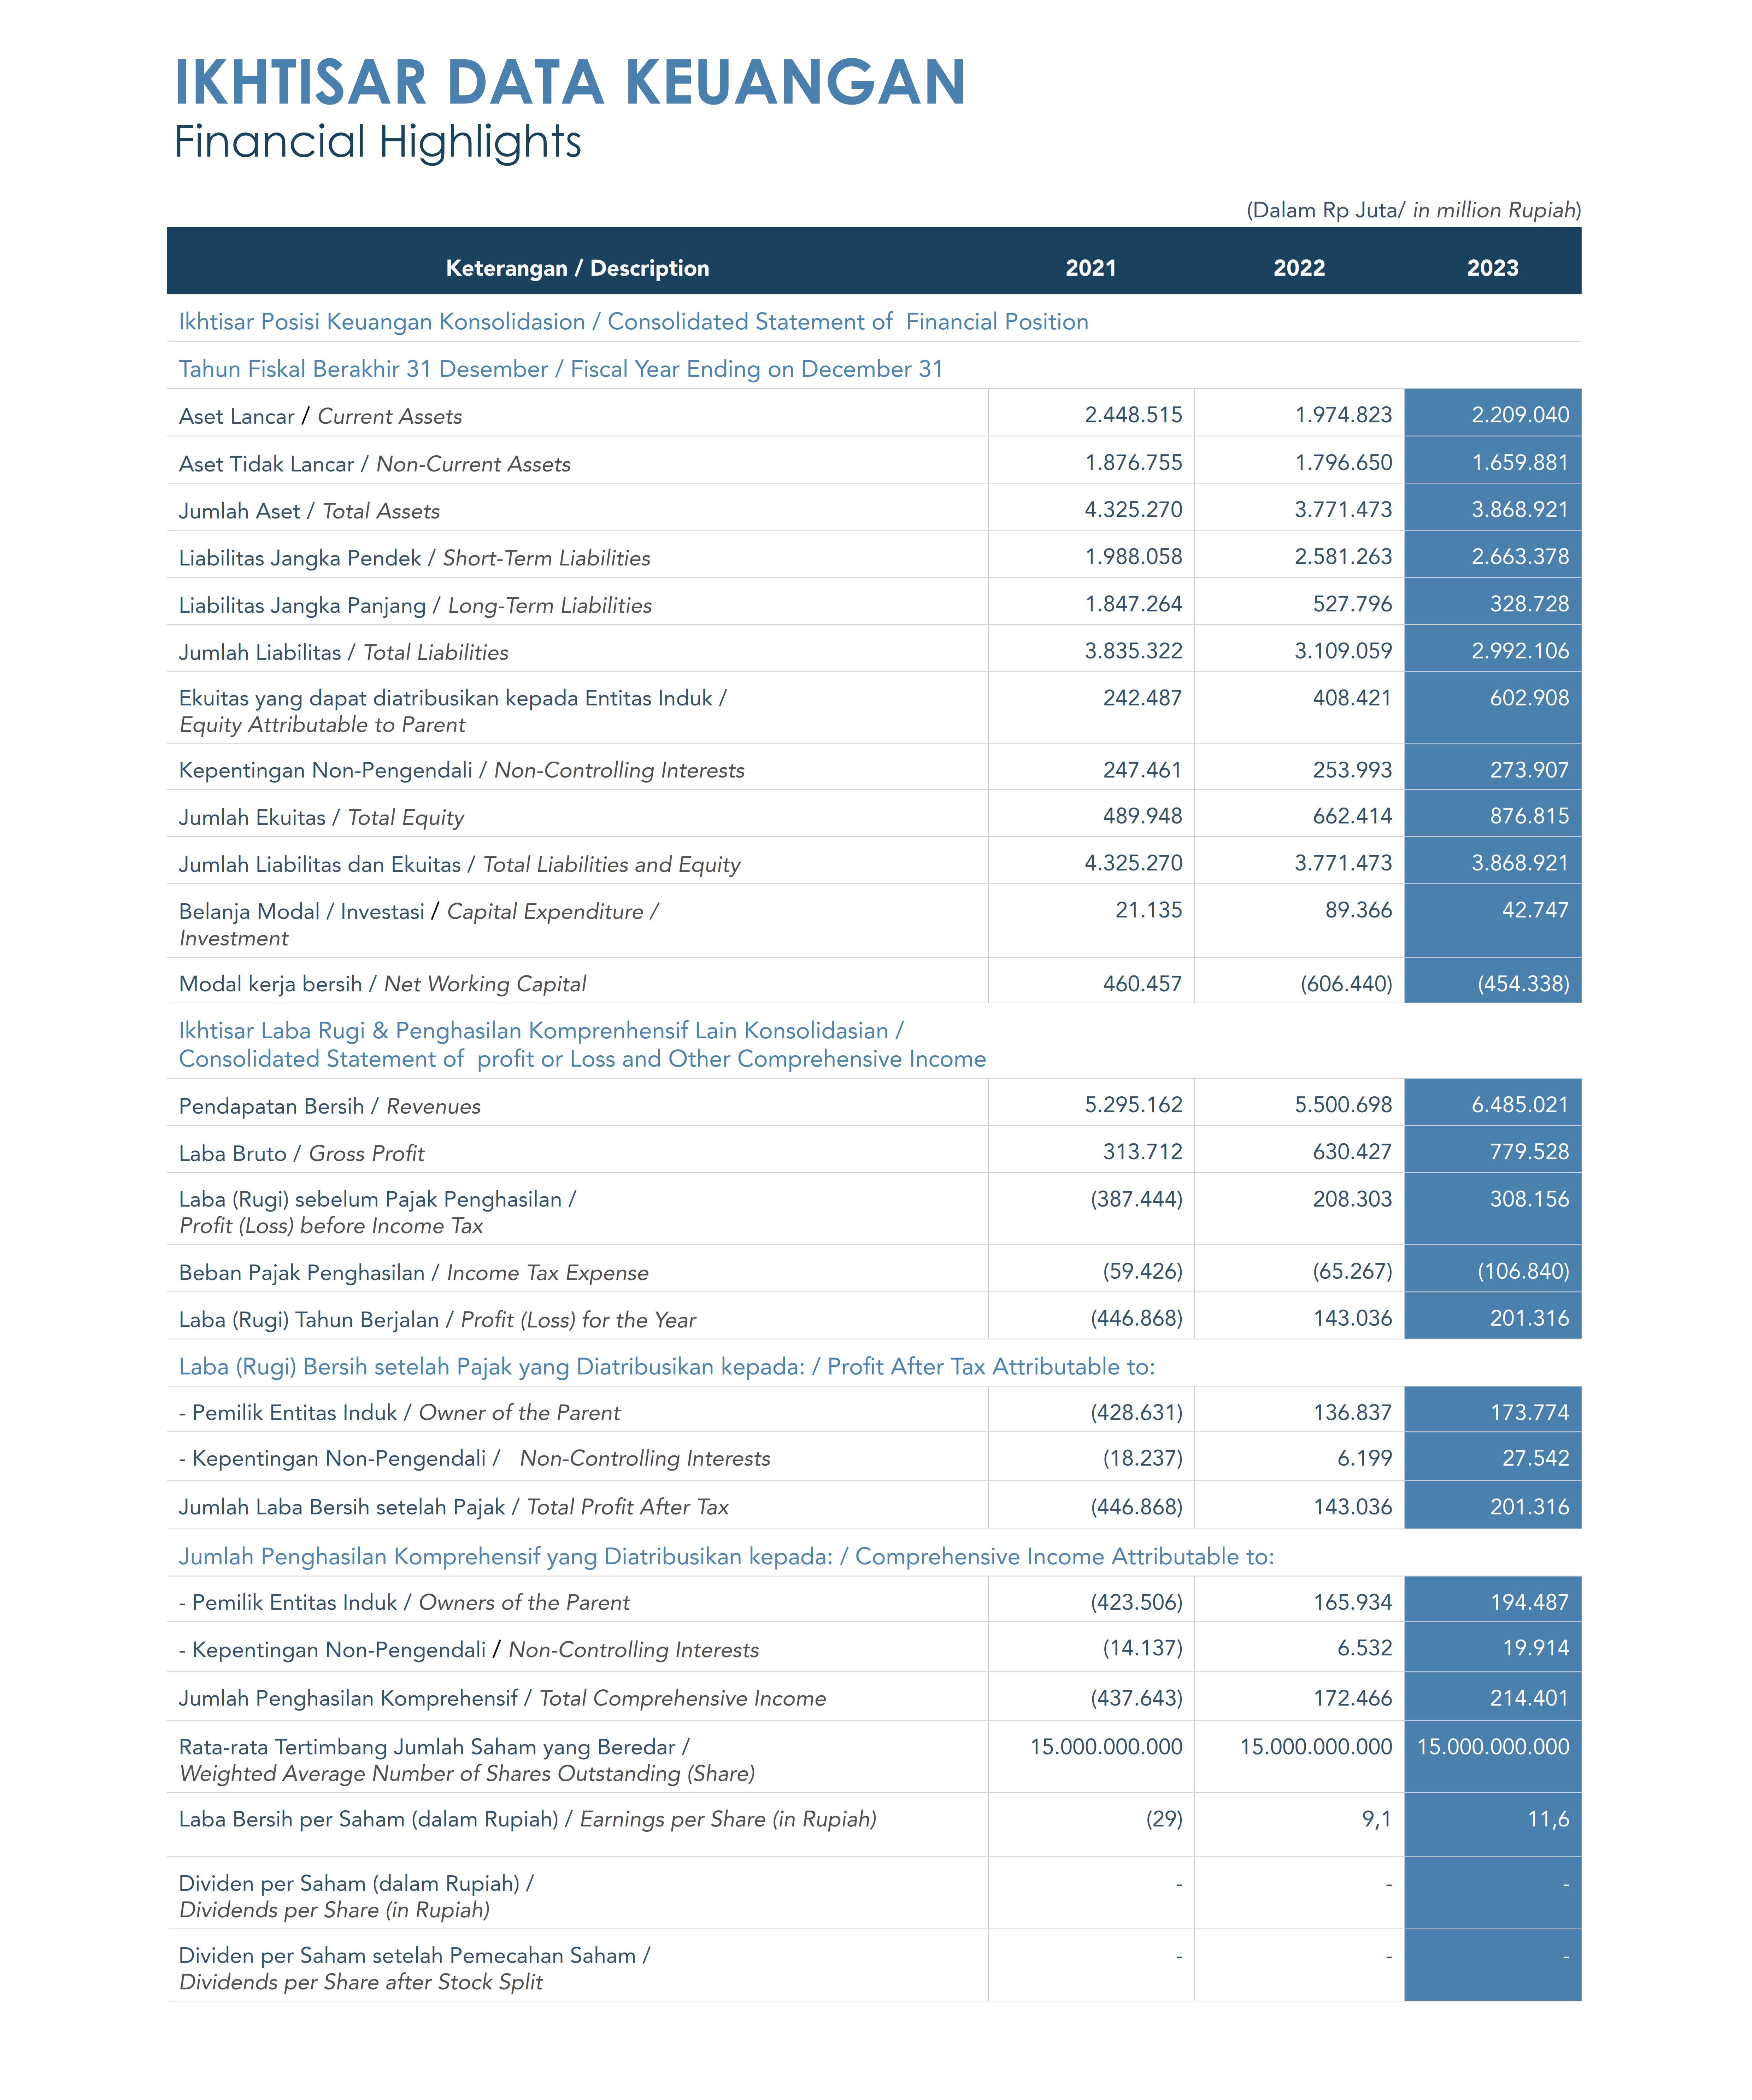This screenshot has width=1752, height=2100.
Task: Click the Pendapatan Bersih / Revenues label
Action: (329, 1106)
